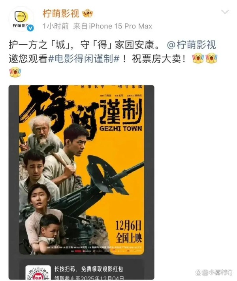Tap the post text 护一方之「城」
The height and width of the screenshot is (281, 237).
(x=39, y=45)
